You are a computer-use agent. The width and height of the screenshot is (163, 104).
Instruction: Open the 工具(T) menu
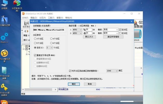[51, 18]
